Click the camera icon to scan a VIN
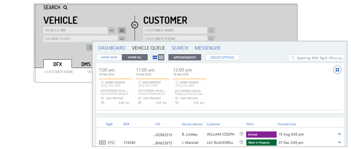Screen dimensions: 351x149 [x=122, y=31]
